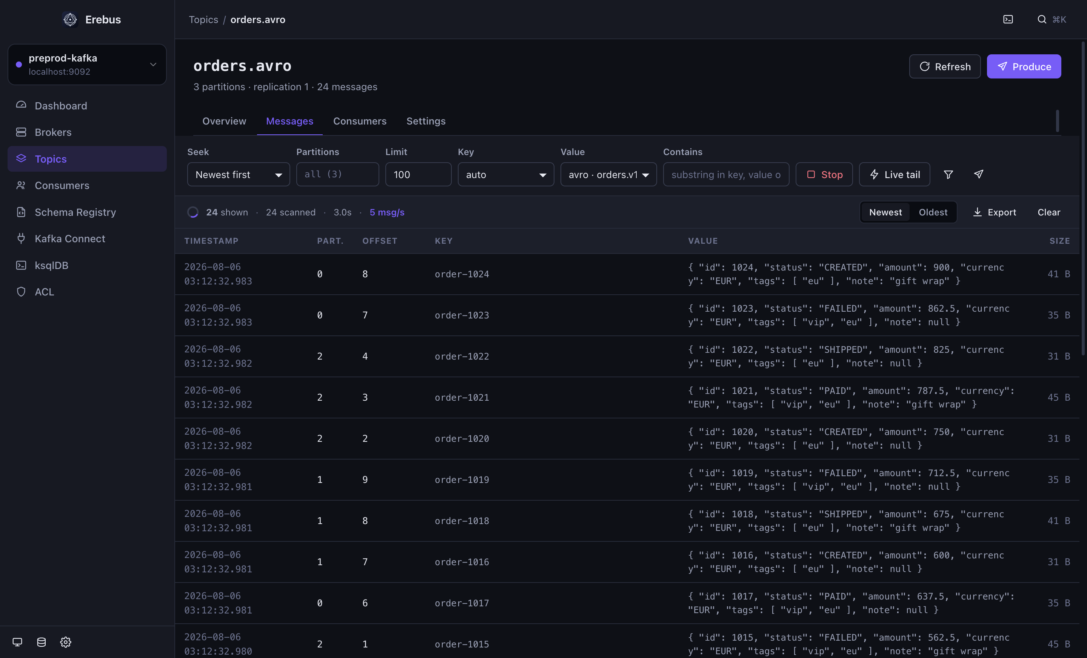This screenshot has height=658, width=1087.
Task: Click the value JSON of id 1022
Action: click(846, 356)
